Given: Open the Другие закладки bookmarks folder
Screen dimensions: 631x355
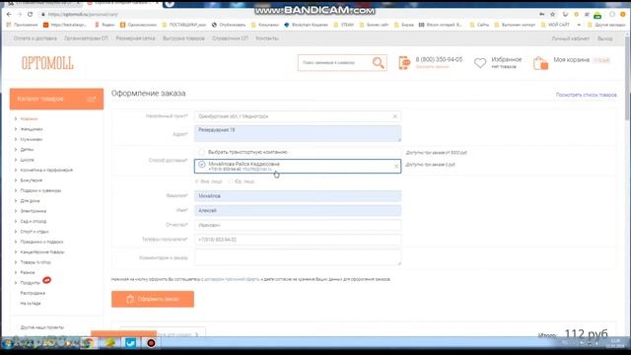Looking at the screenshot, I should [606, 25].
